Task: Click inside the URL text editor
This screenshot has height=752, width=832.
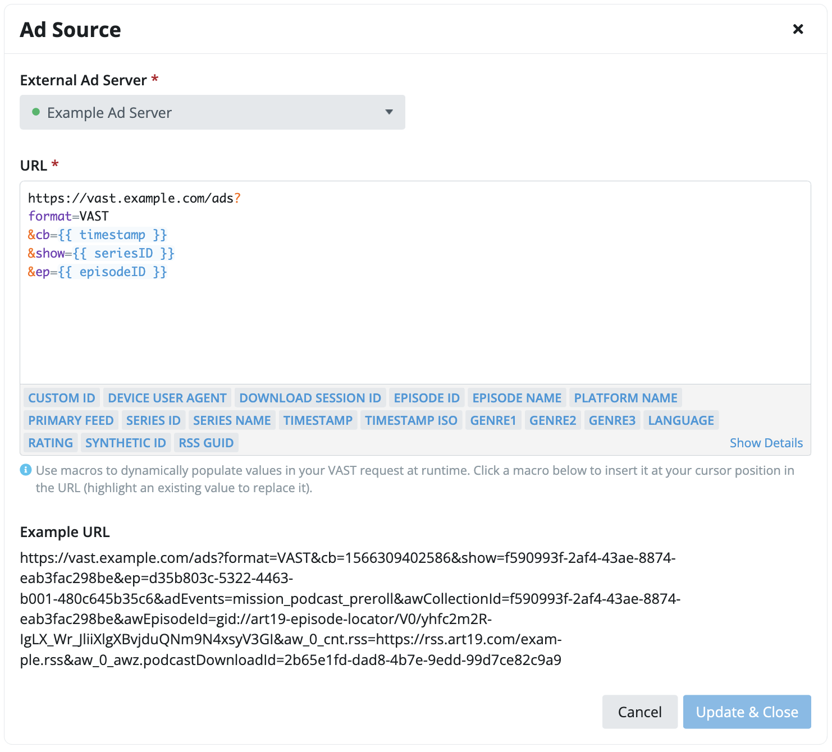Action: (415, 282)
